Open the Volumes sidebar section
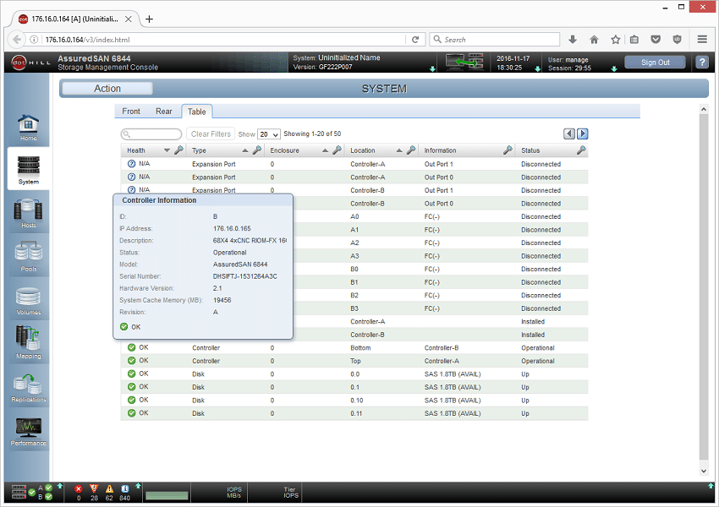719x507 pixels. point(28,301)
